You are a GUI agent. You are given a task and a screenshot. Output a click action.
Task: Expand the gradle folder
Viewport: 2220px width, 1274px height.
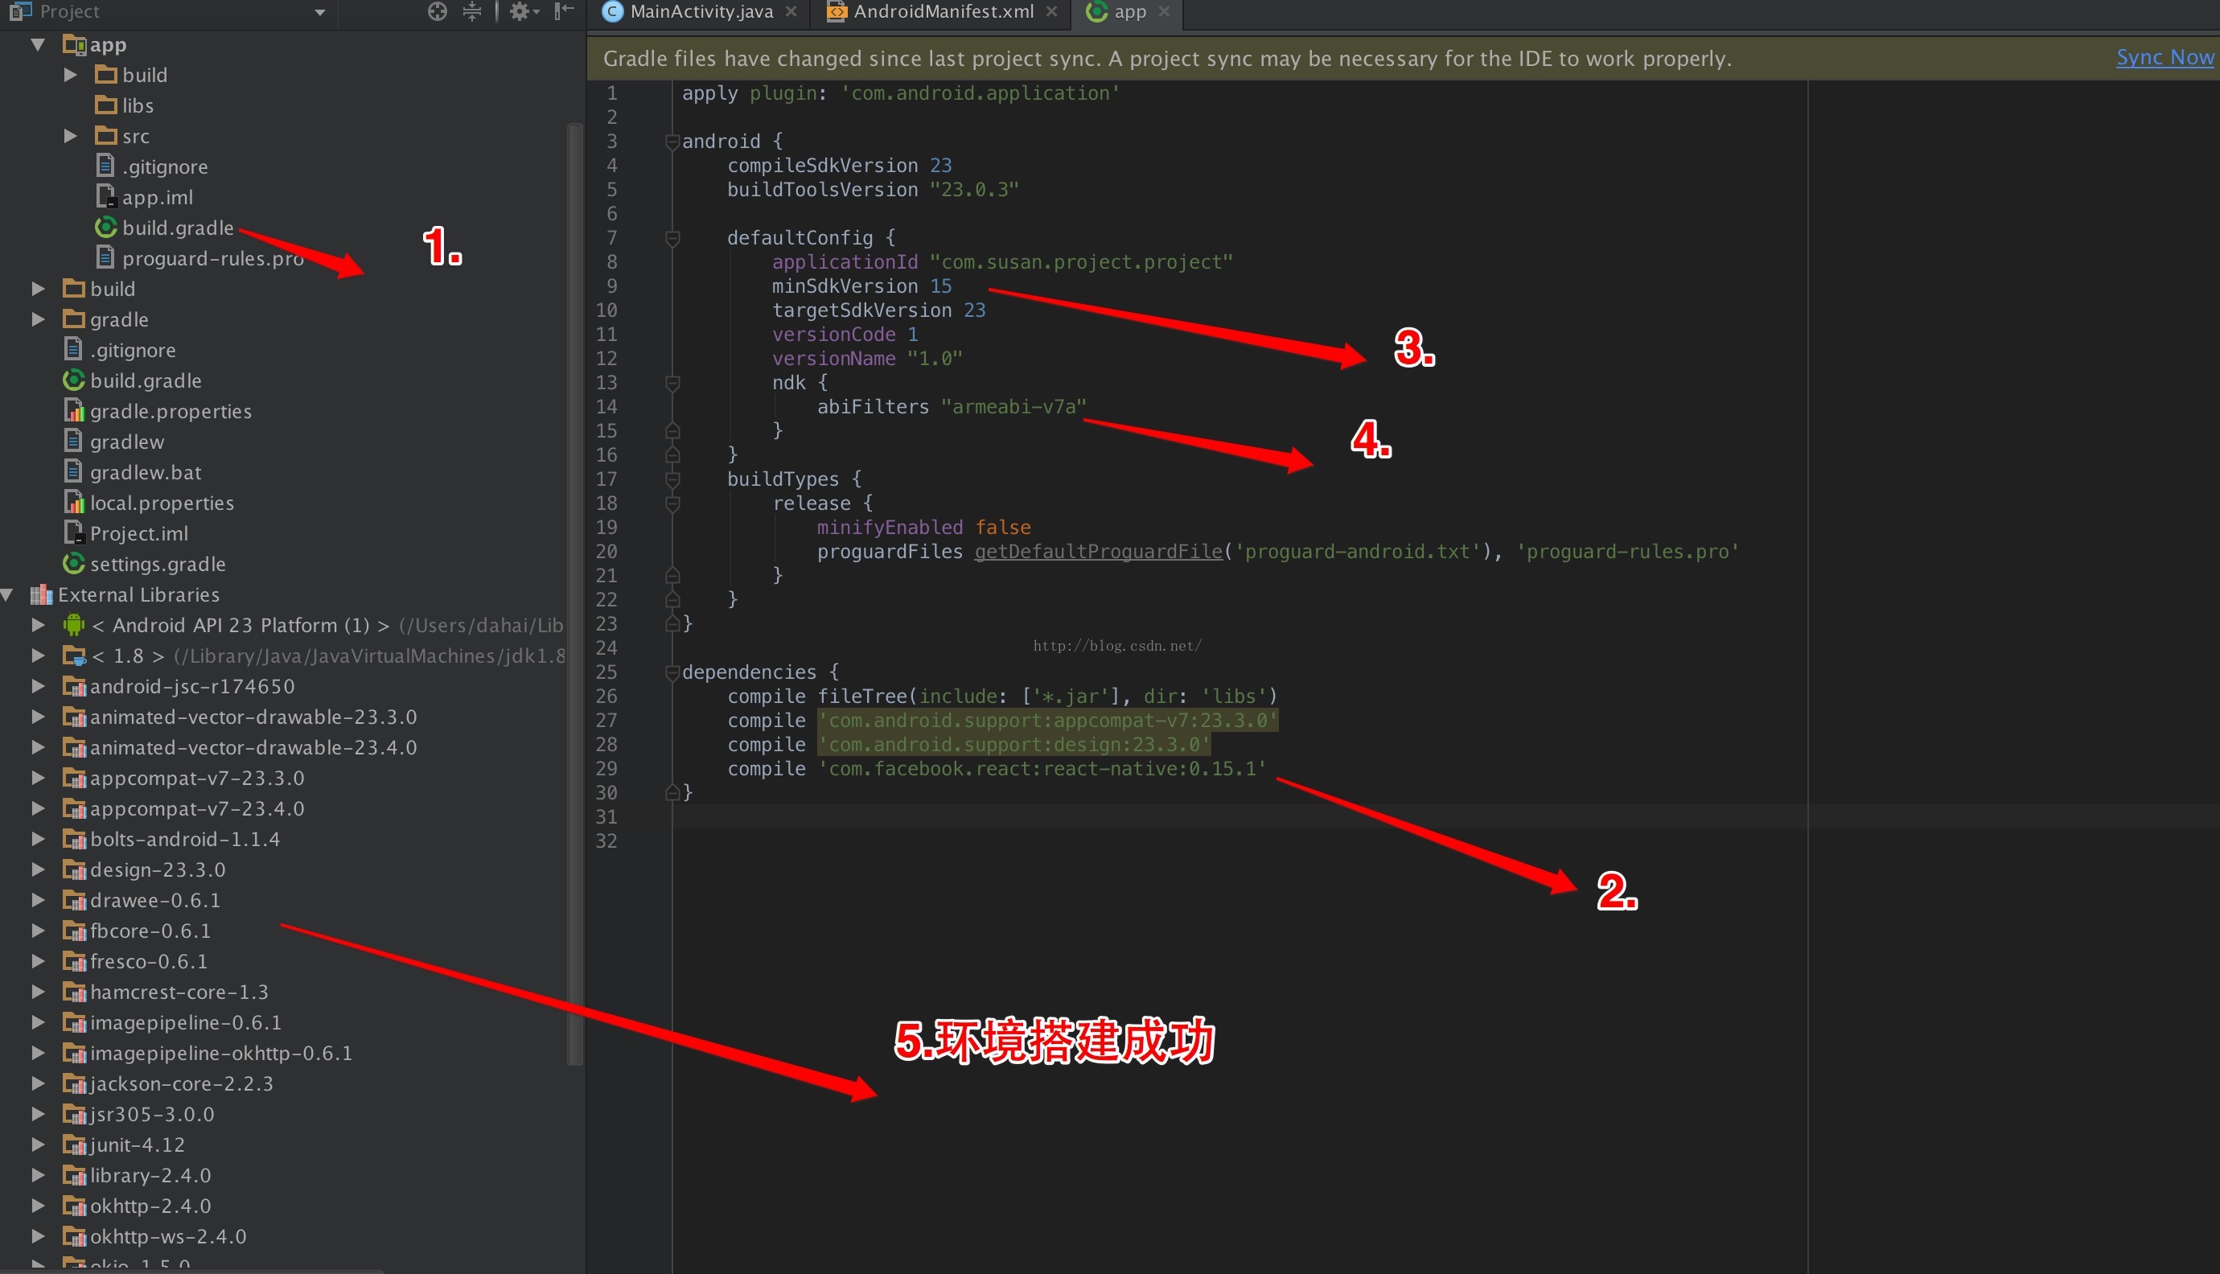pyautogui.click(x=38, y=319)
